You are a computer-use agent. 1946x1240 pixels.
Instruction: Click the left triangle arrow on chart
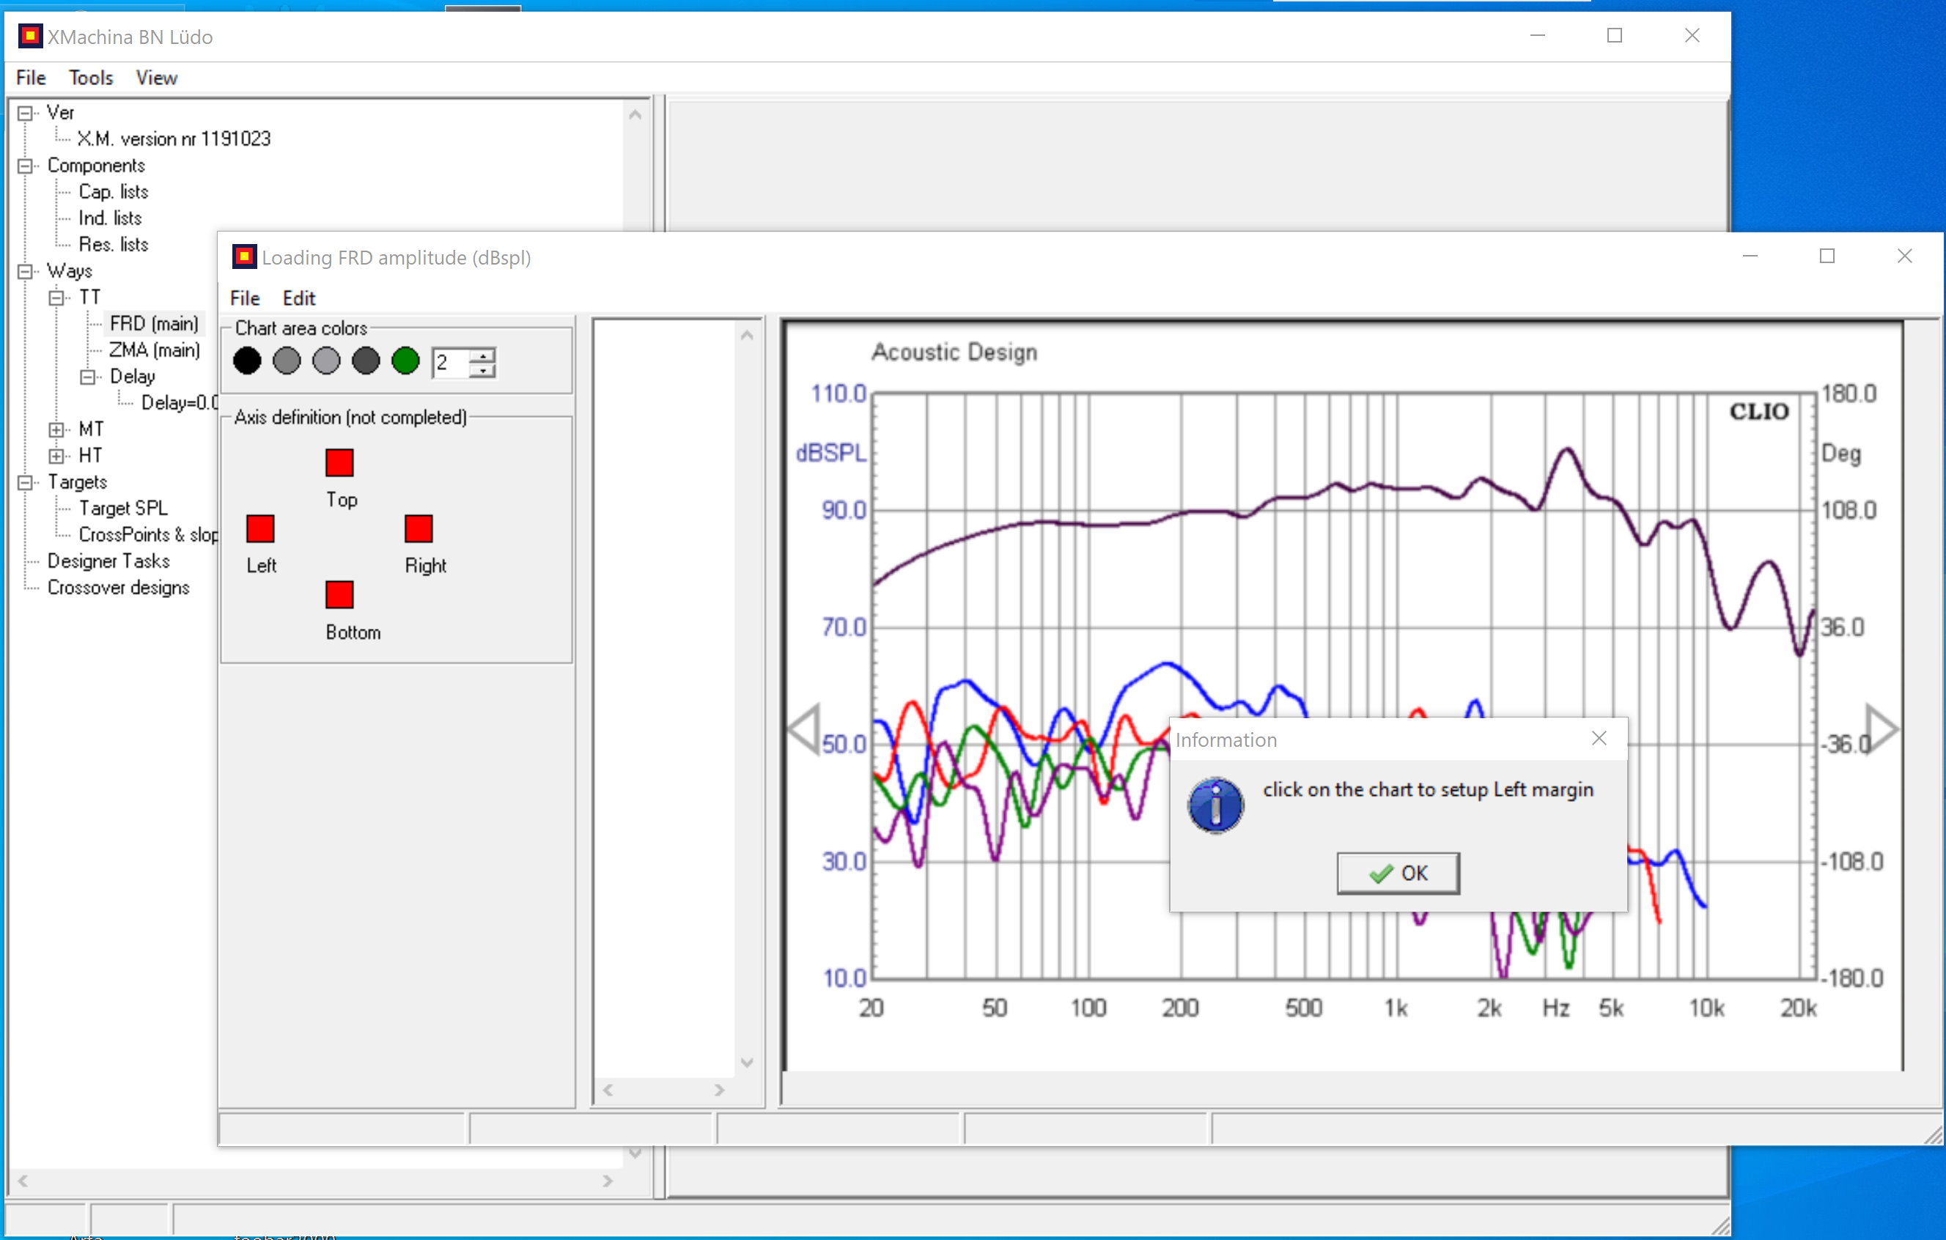coord(805,728)
